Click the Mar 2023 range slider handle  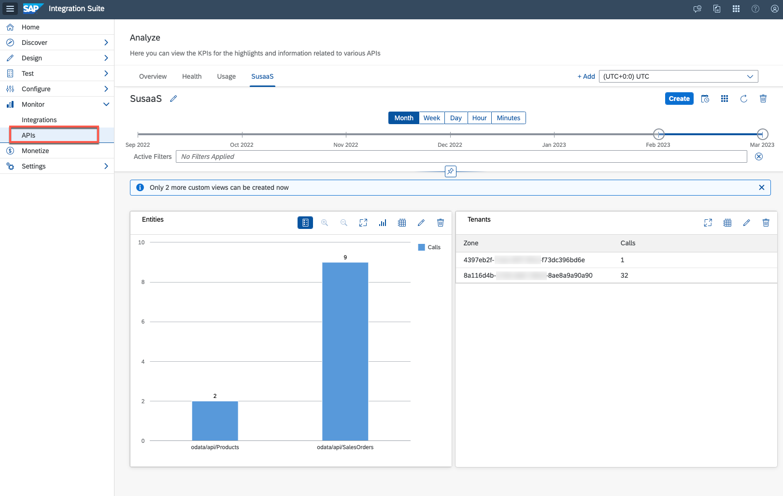click(762, 134)
